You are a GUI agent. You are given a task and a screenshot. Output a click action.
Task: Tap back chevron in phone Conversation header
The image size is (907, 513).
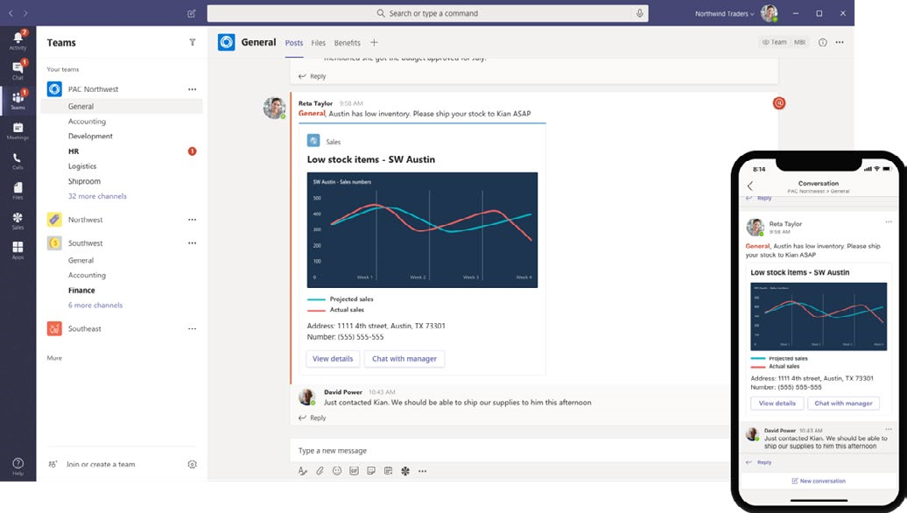[x=750, y=186]
